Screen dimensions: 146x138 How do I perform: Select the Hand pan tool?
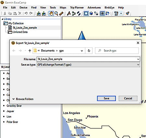tap(51, 14)
